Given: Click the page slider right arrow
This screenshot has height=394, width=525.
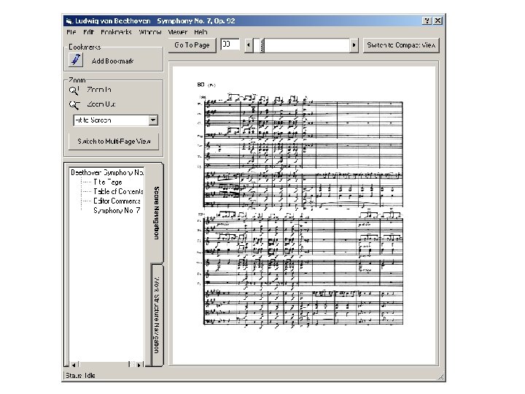Looking at the screenshot, I should pyautogui.click(x=354, y=45).
